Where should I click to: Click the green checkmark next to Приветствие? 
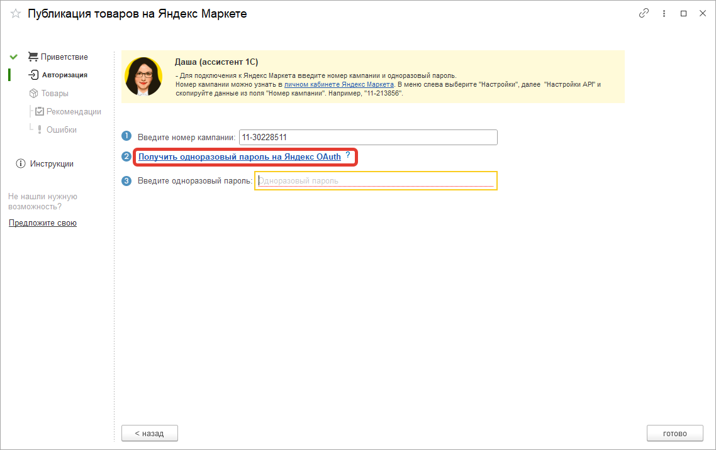[14, 57]
